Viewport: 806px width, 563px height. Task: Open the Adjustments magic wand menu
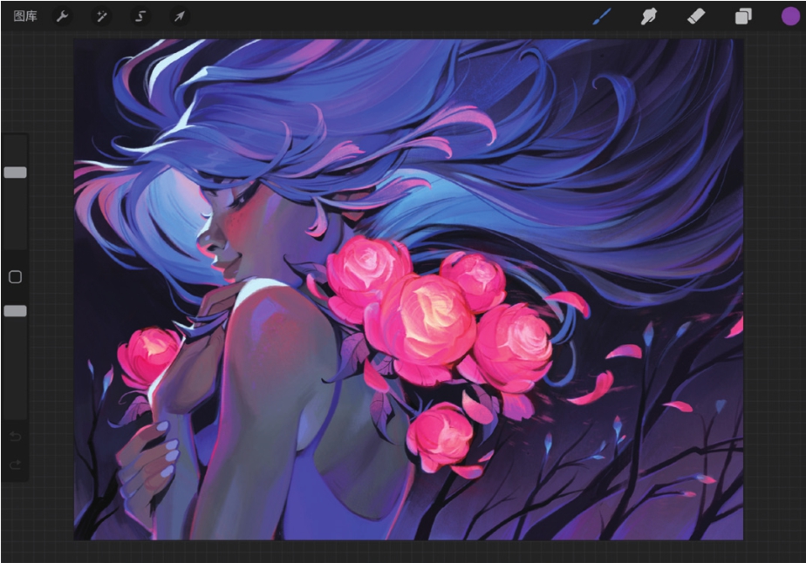tap(101, 17)
